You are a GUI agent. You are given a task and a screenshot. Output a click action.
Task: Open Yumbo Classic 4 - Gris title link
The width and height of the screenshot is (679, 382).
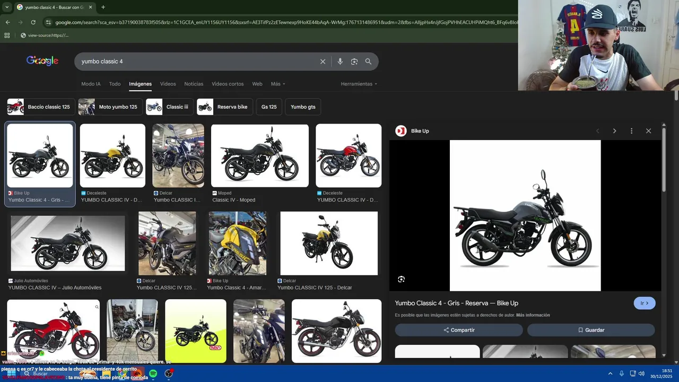(456, 303)
